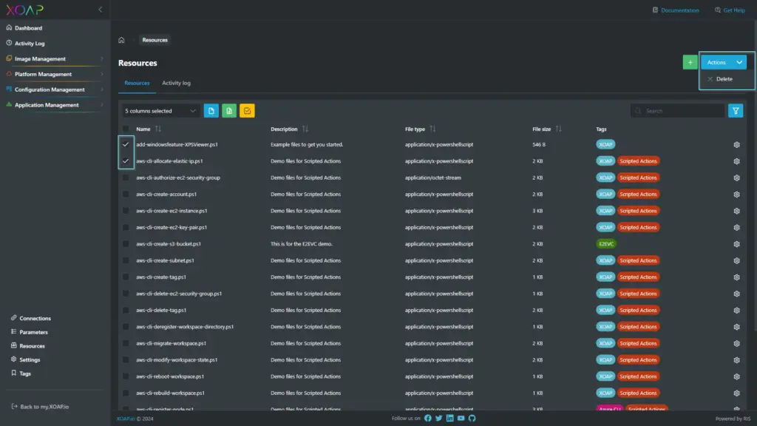Open the Facebook icon in footer

(x=428, y=419)
